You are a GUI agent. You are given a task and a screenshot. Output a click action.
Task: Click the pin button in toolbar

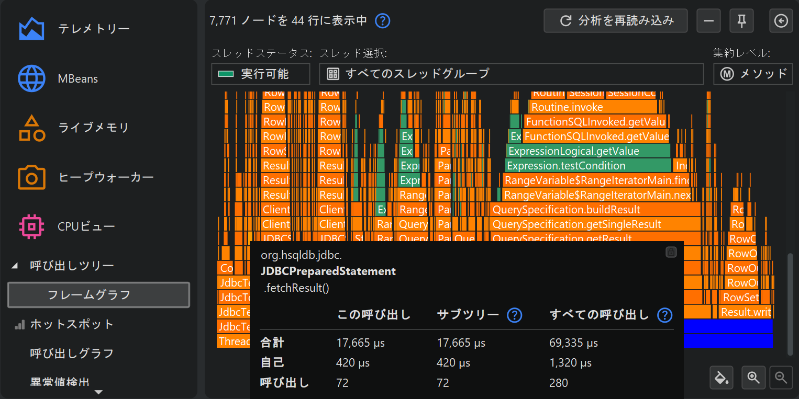click(x=741, y=21)
